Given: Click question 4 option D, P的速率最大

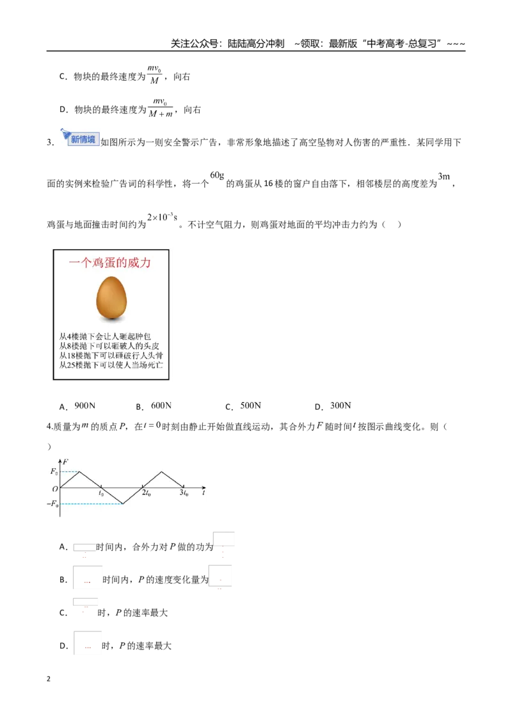Looking at the screenshot, I should pyautogui.click(x=115, y=644).
